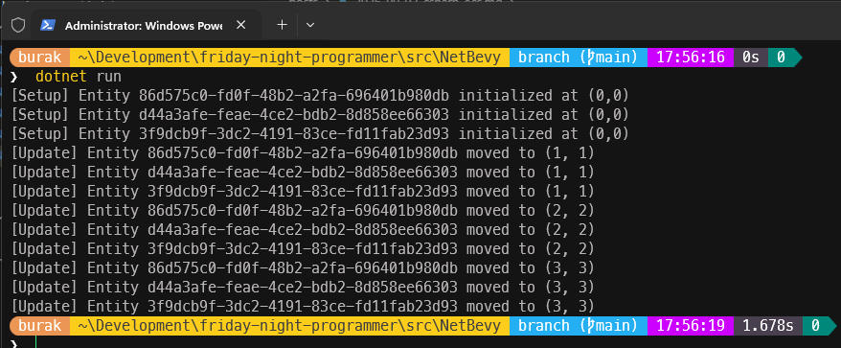Click the 0s duration segment in top prompt
841x348 pixels.
coord(750,57)
